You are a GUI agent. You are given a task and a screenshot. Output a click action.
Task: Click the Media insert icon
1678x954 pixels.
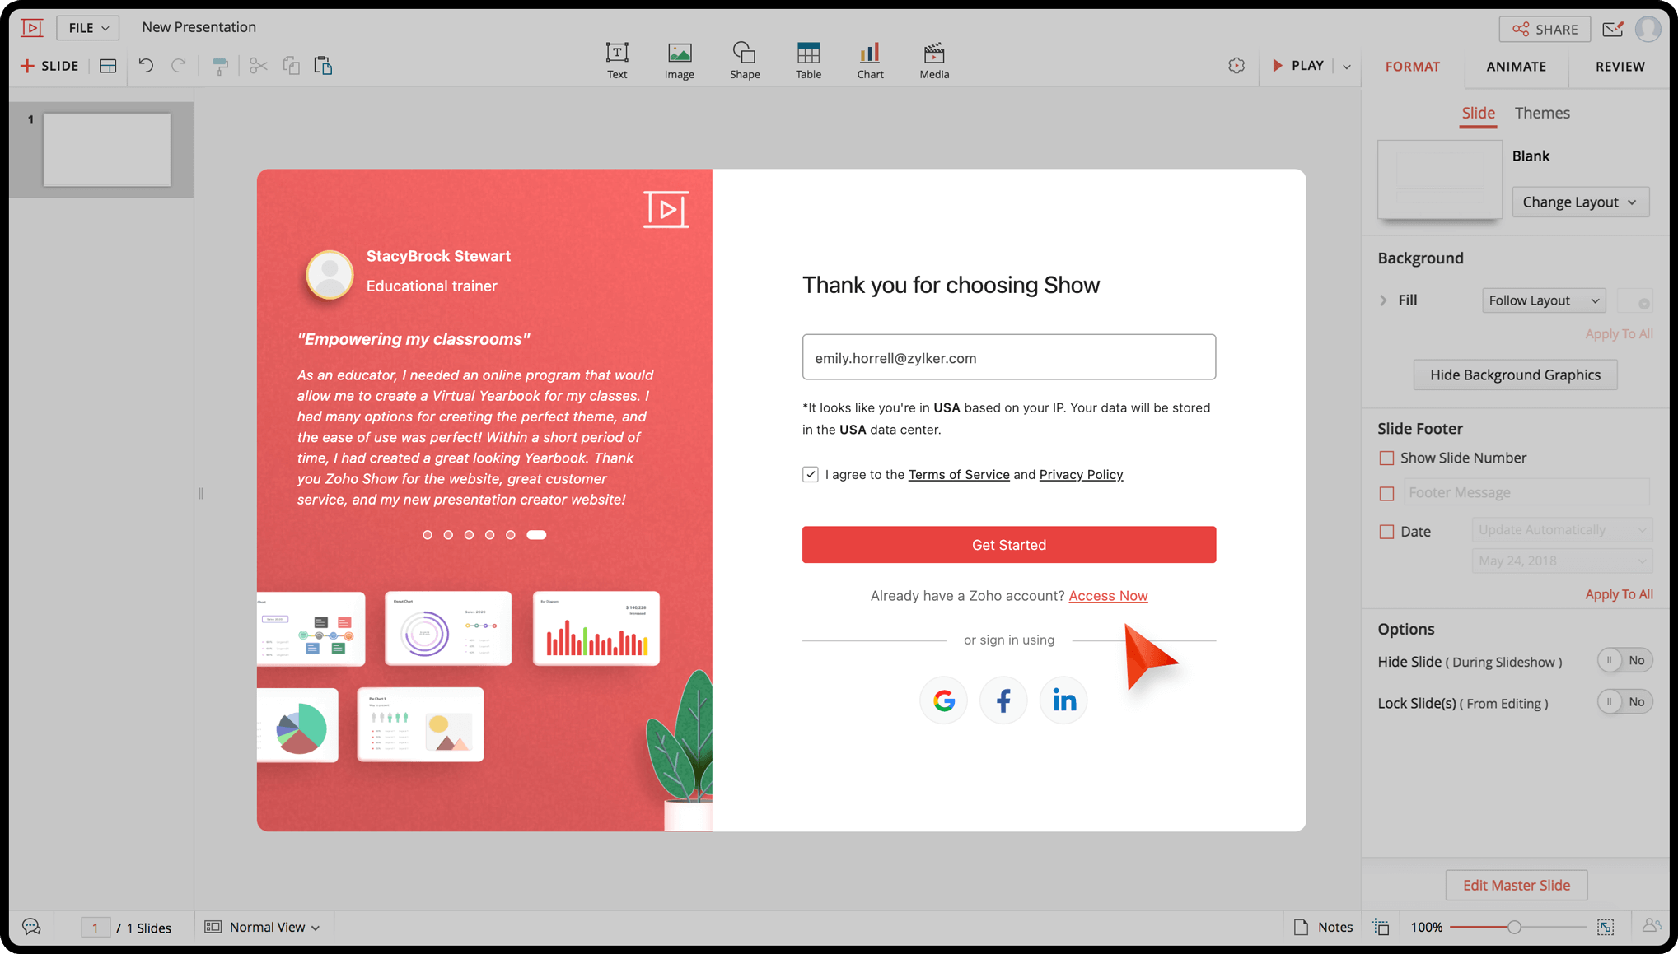934,60
